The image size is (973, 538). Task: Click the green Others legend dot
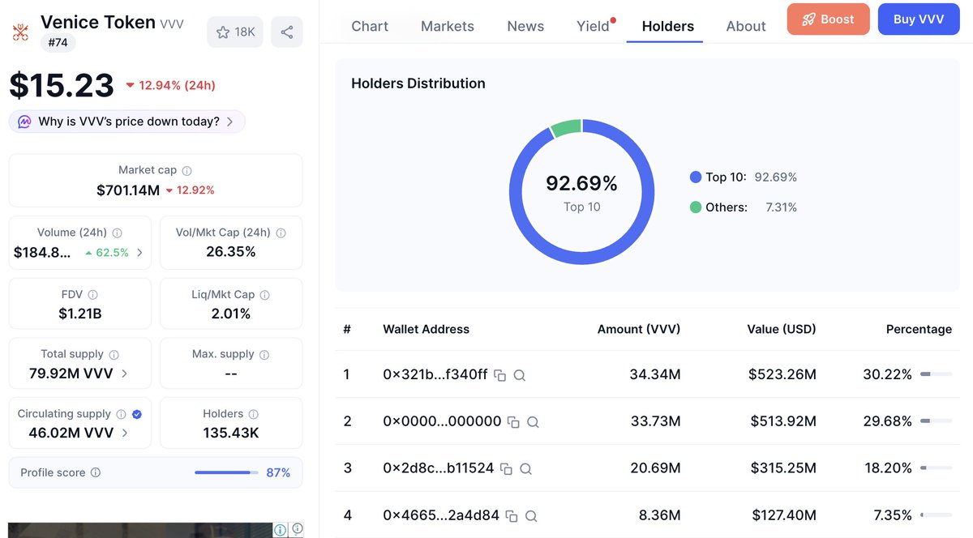[x=695, y=207]
